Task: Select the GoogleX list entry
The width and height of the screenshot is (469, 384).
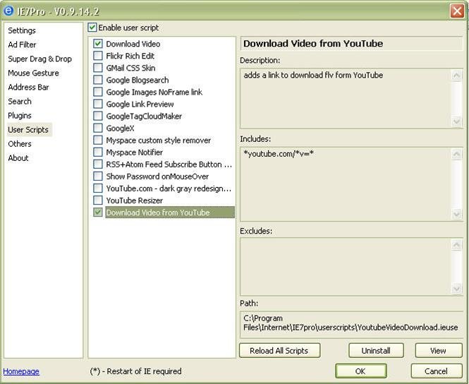Action: coord(120,128)
